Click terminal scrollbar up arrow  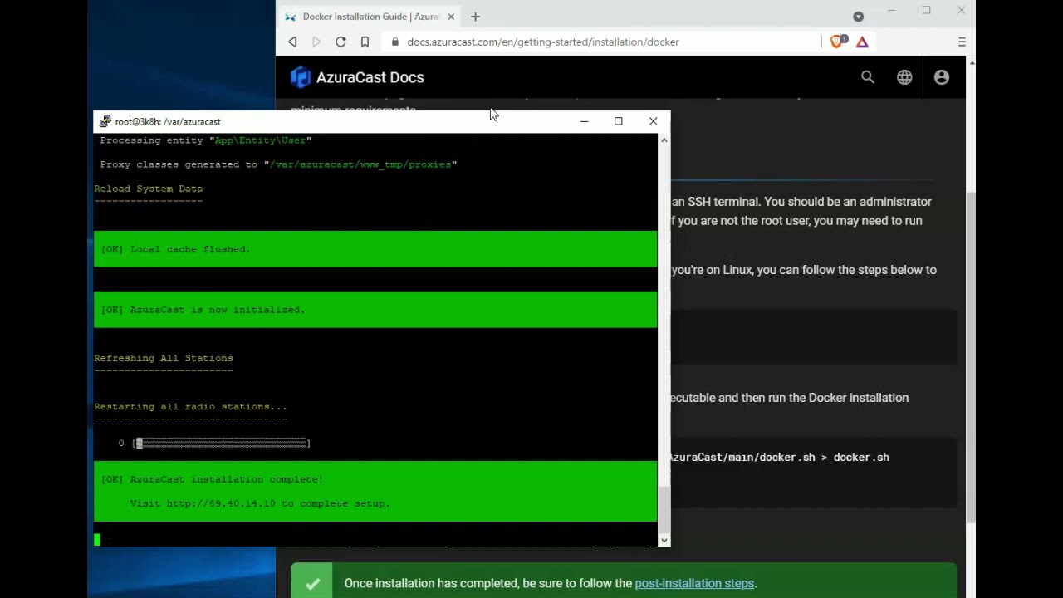[664, 140]
